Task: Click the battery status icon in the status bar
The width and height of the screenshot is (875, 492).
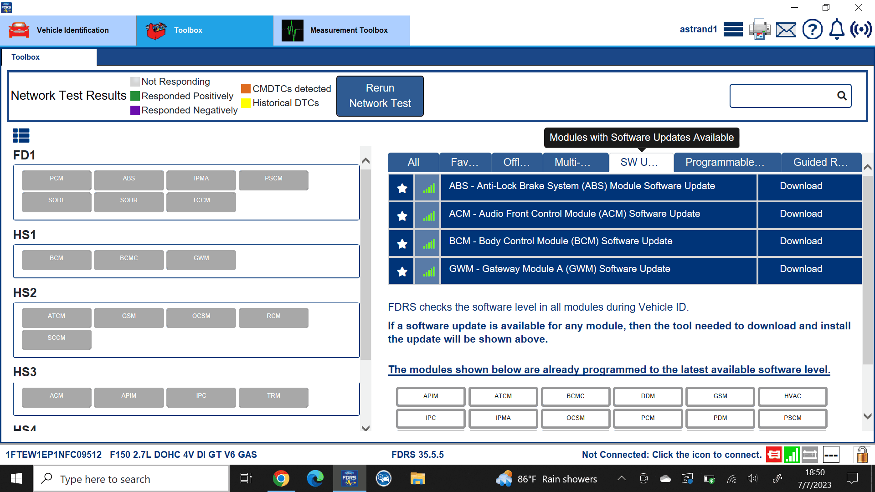Action: 809,454
